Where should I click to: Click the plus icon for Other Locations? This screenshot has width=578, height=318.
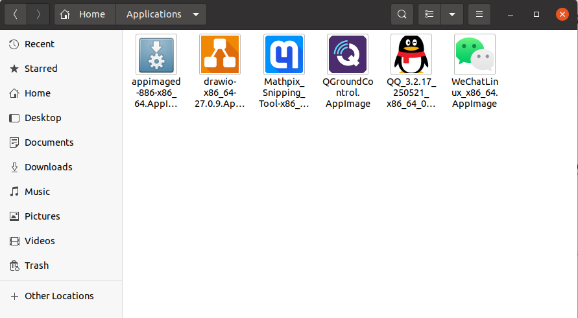tap(14, 296)
